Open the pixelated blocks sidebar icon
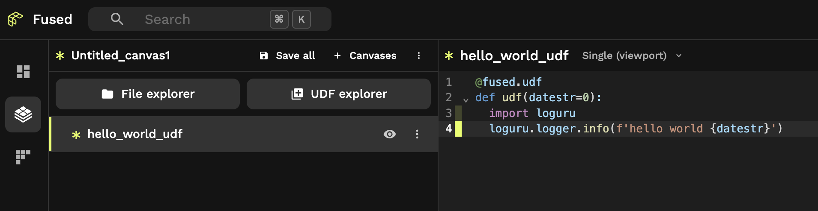This screenshot has width=818, height=211. 23,157
